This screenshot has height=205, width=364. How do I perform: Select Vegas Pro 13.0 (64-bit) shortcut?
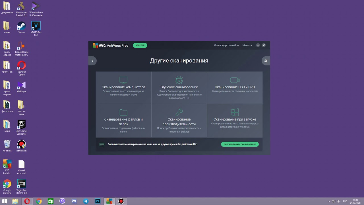[21, 187]
